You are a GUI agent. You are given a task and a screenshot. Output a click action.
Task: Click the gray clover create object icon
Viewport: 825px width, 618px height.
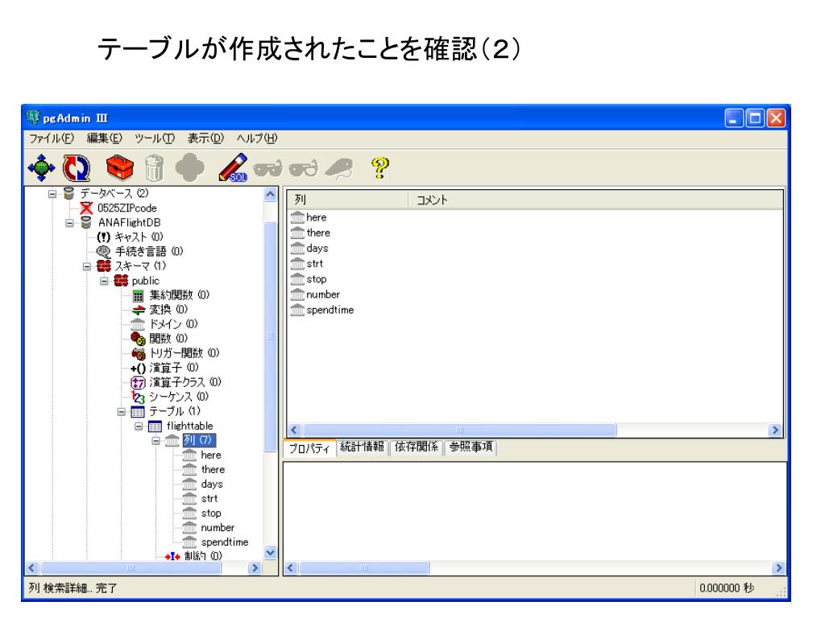pyautogui.click(x=190, y=168)
